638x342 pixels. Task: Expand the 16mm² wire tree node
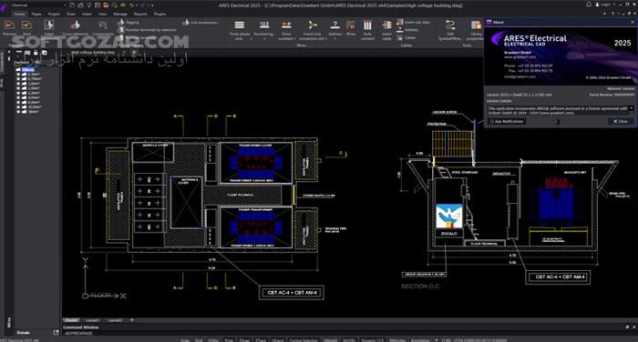(x=18, y=111)
